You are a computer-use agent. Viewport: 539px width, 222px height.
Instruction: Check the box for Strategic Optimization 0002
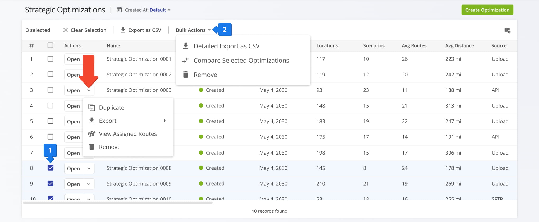[x=51, y=74]
